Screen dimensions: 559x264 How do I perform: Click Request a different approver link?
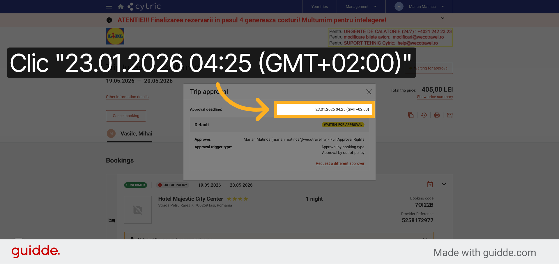click(x=340, y=163)
